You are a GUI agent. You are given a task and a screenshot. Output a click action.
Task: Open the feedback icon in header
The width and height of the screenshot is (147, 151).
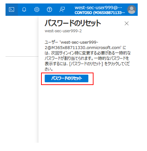(62, 10)
